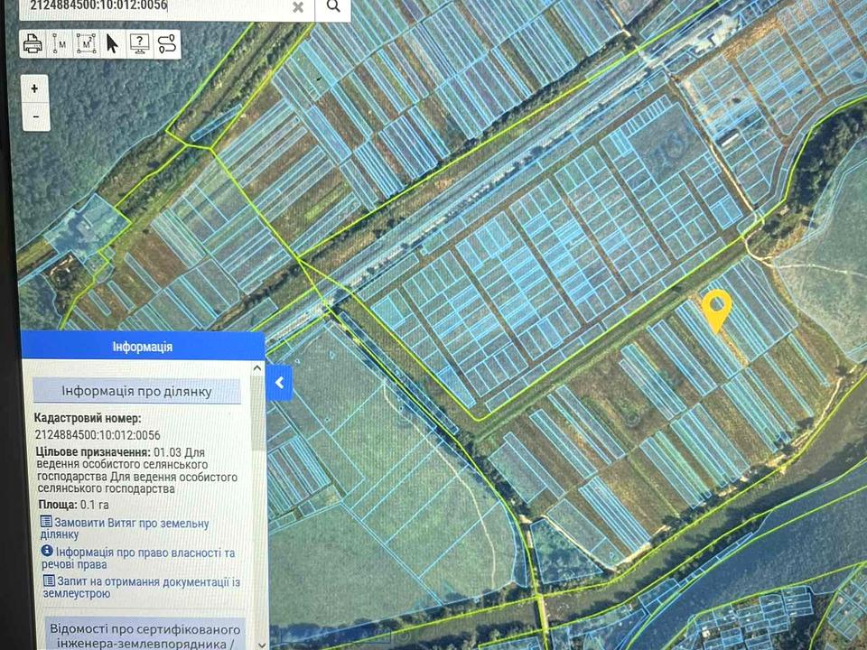Open the help monitor question-mark tool
The image size is (867, 650).
139,43
